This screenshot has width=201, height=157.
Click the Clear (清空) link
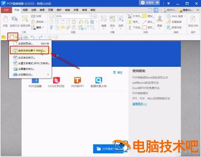[118, 73]
